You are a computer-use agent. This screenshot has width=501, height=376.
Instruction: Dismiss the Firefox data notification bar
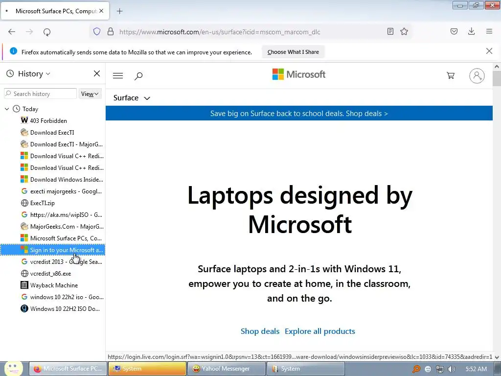[489, 51]
